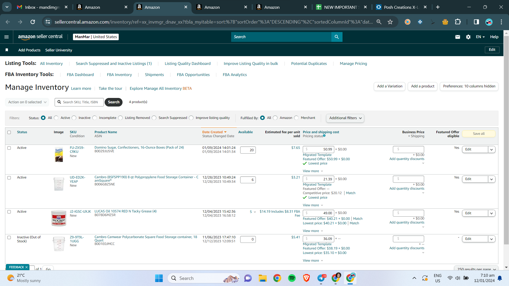
Task: Click the browser zoom magnifier icon
Action: click(x=379, y=22)
